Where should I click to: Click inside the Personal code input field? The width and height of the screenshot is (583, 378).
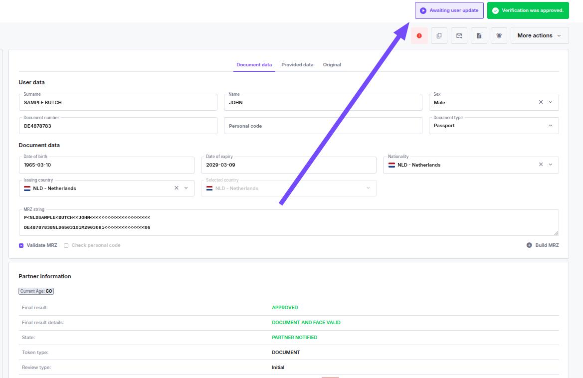[x=323, y=126]
